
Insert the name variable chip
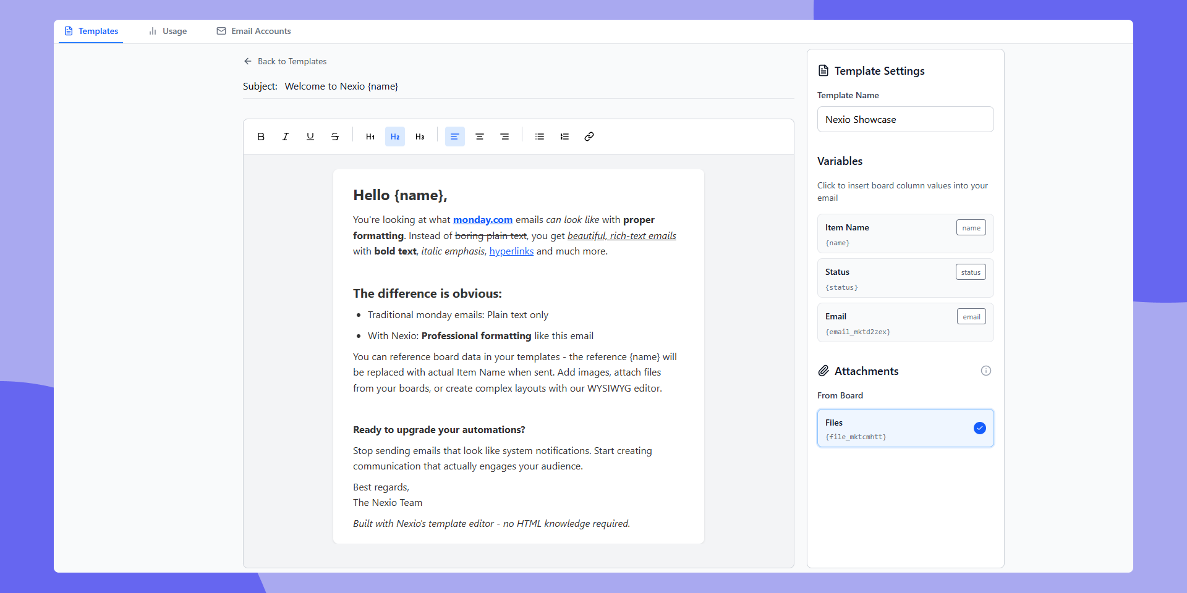pos(971,228)
